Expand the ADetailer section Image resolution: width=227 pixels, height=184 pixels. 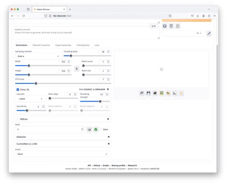63,137
